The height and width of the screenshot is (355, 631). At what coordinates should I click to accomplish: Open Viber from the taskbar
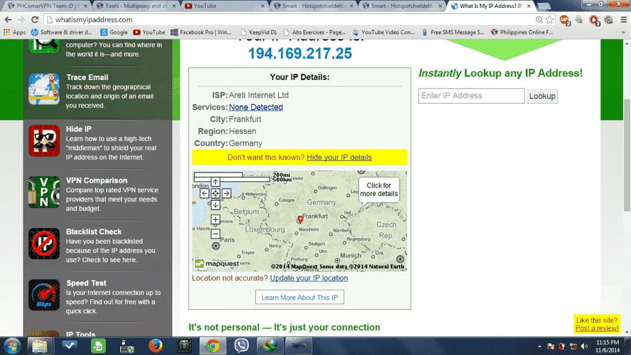pos(241,346)
